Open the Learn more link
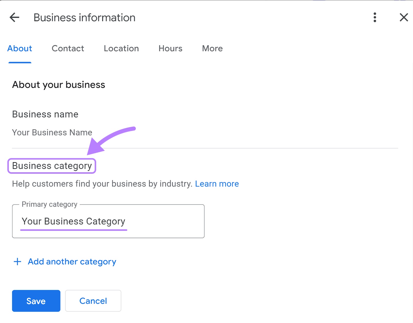This screenshot has width=413, height=323. click(217, 184)
